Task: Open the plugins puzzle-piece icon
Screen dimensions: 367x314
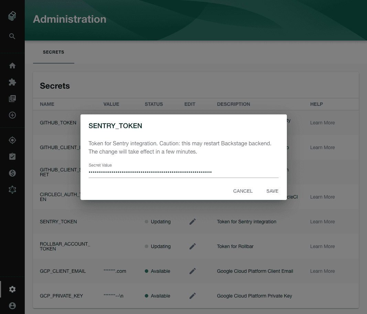Action: (x=12, y=82)
